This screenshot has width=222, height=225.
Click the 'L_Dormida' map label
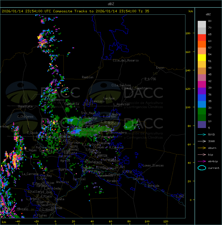point(152,186)
